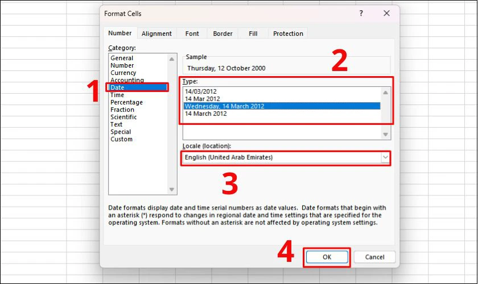This screenshot has height=284, width=478.
Task: Switch to the Font tab
Action: tap(192, 34)
